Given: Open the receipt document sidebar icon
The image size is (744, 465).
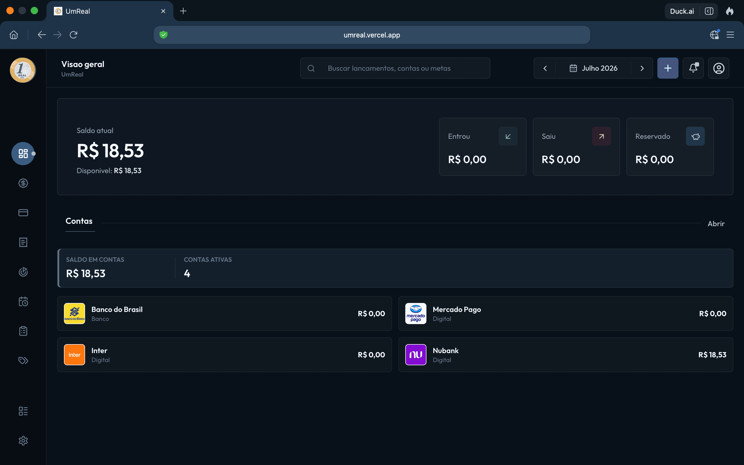Looking at the screenshot, I should 23,242.
